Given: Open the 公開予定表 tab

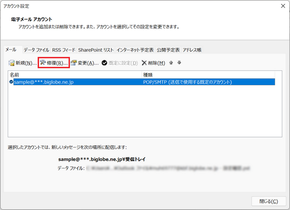Looking at the screenshot, I should pyautogui.click(x=168, y=50).
